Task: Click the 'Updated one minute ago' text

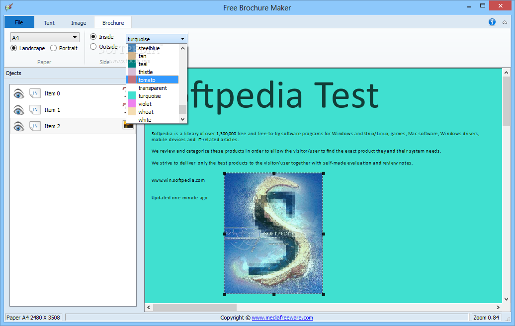Action: [179, 198]
